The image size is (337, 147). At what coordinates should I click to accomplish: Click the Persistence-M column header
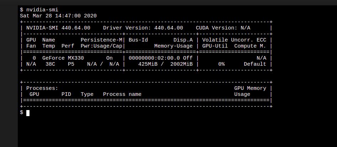point(101,40)
